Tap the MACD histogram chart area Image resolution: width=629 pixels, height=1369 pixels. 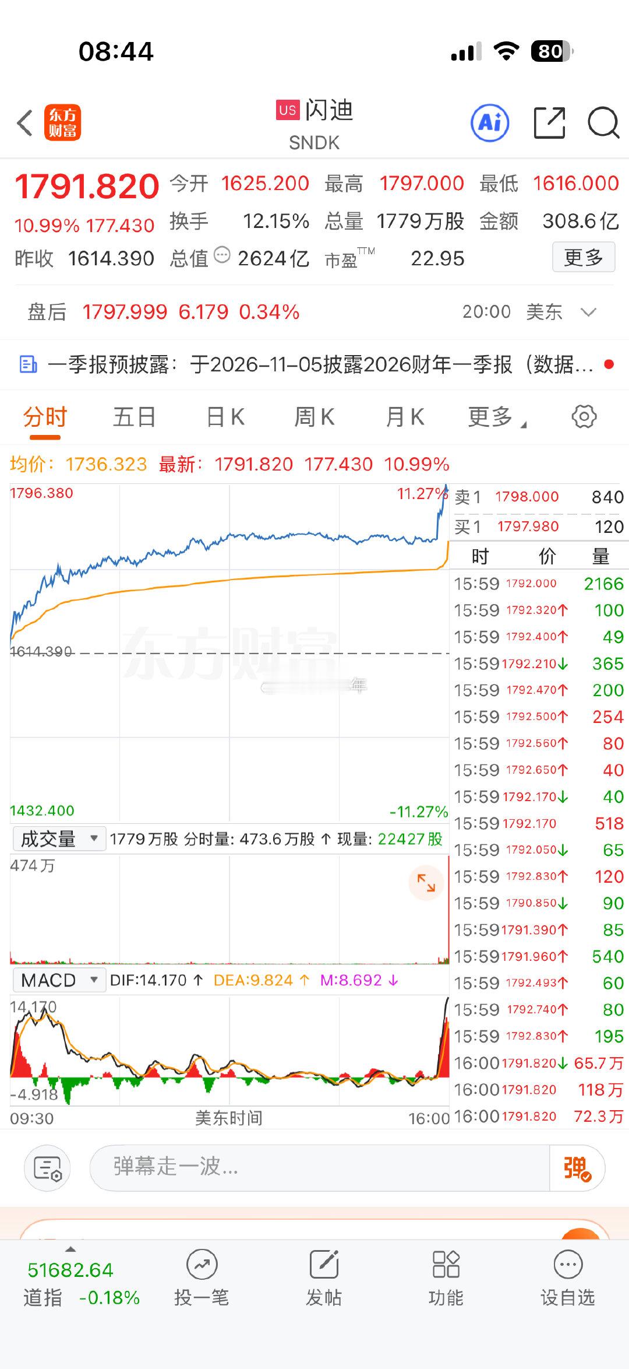229,1051
